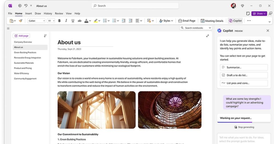Image resolution: width=274 pixels, height=144 pixels.
Task: Select the Format Painter brush
Action: tap(21, 21)
